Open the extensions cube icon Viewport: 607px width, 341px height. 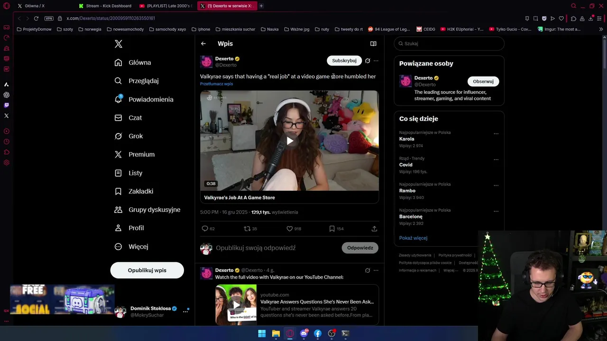573,18
